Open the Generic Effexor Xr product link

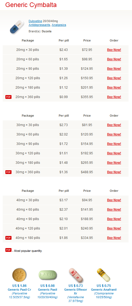coord(76,291)
